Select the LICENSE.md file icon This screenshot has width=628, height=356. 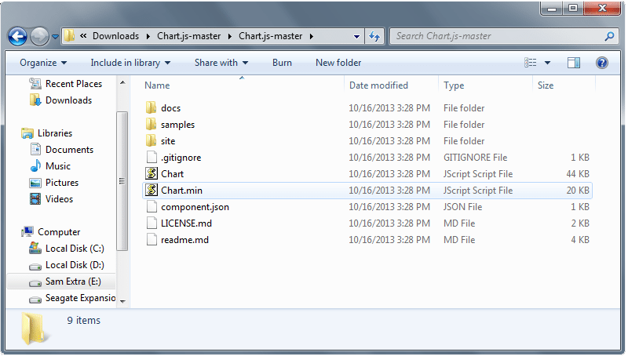[x=152, y=223]
